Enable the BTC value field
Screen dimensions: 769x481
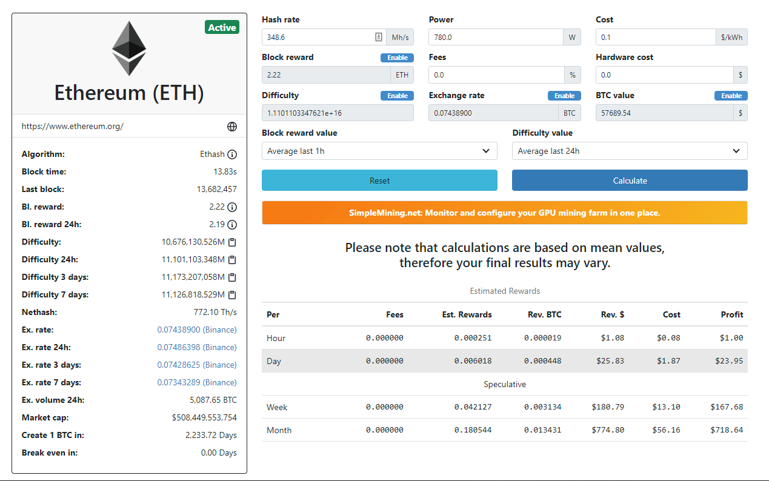731,96
